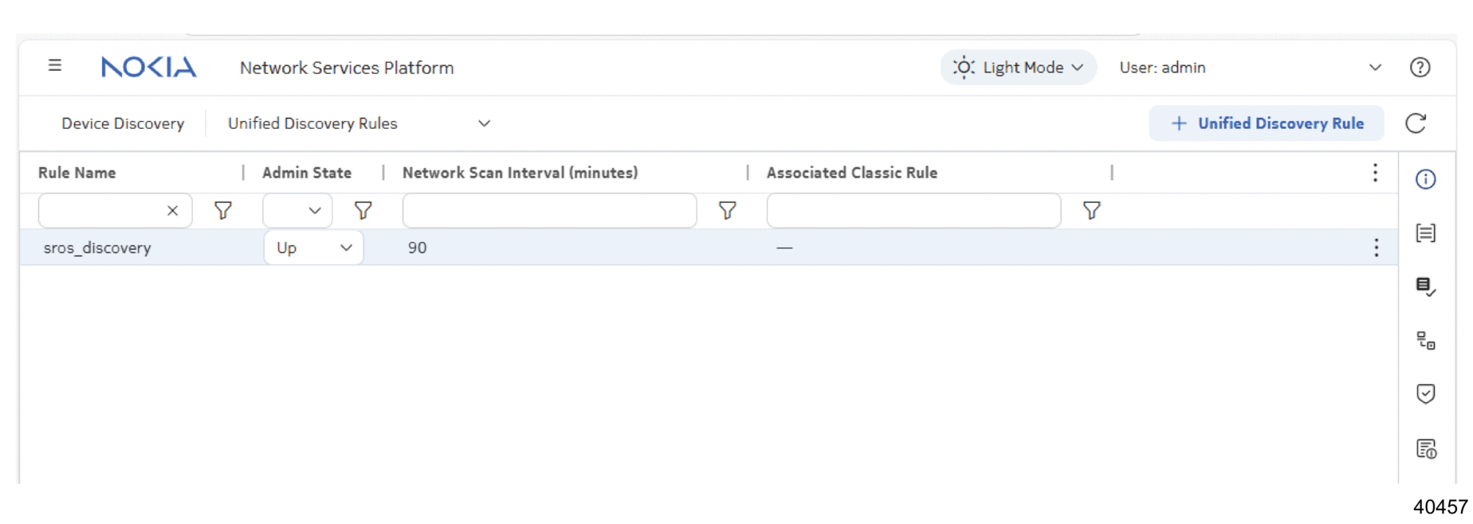1473x524 pixels.
Task: Open the info panel icon in sidebar
Action: (1425, 179)
